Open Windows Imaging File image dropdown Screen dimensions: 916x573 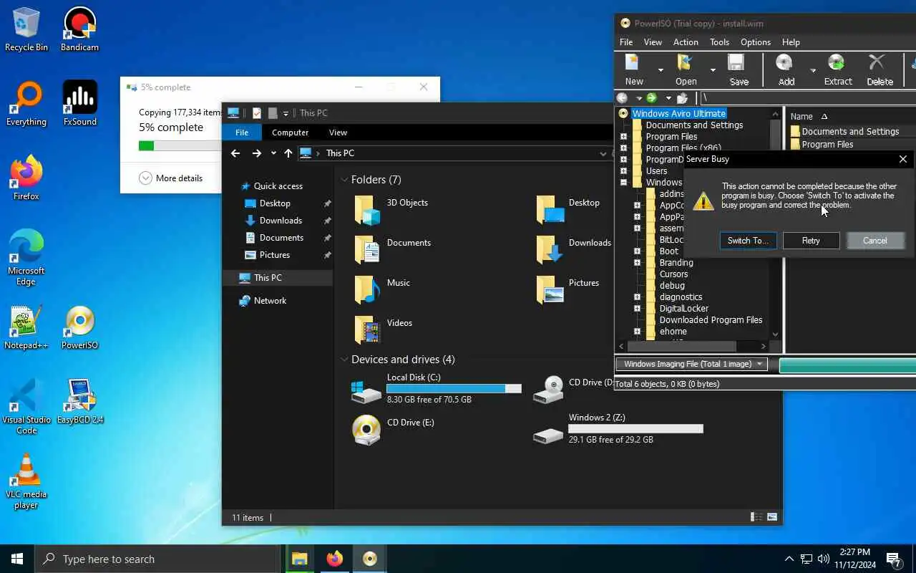tap(691, 364)
